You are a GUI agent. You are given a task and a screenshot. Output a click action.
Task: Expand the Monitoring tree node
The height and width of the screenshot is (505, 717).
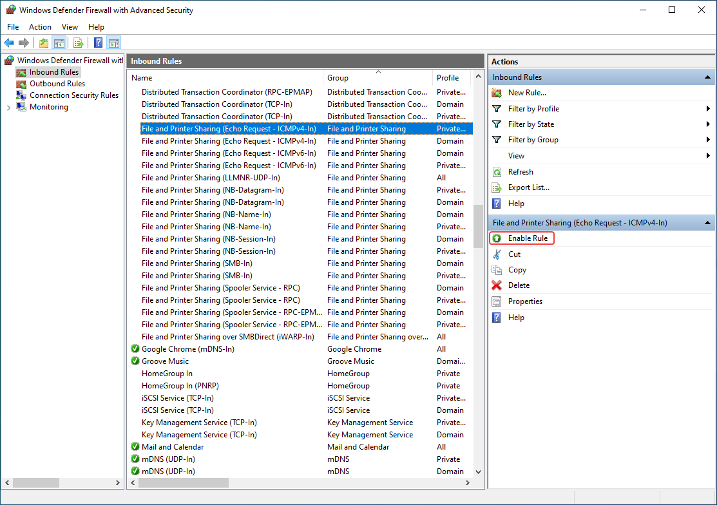point(8,108)
